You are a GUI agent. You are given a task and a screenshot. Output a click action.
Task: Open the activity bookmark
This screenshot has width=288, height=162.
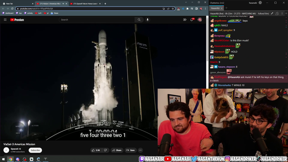click(x=28, y=13)
